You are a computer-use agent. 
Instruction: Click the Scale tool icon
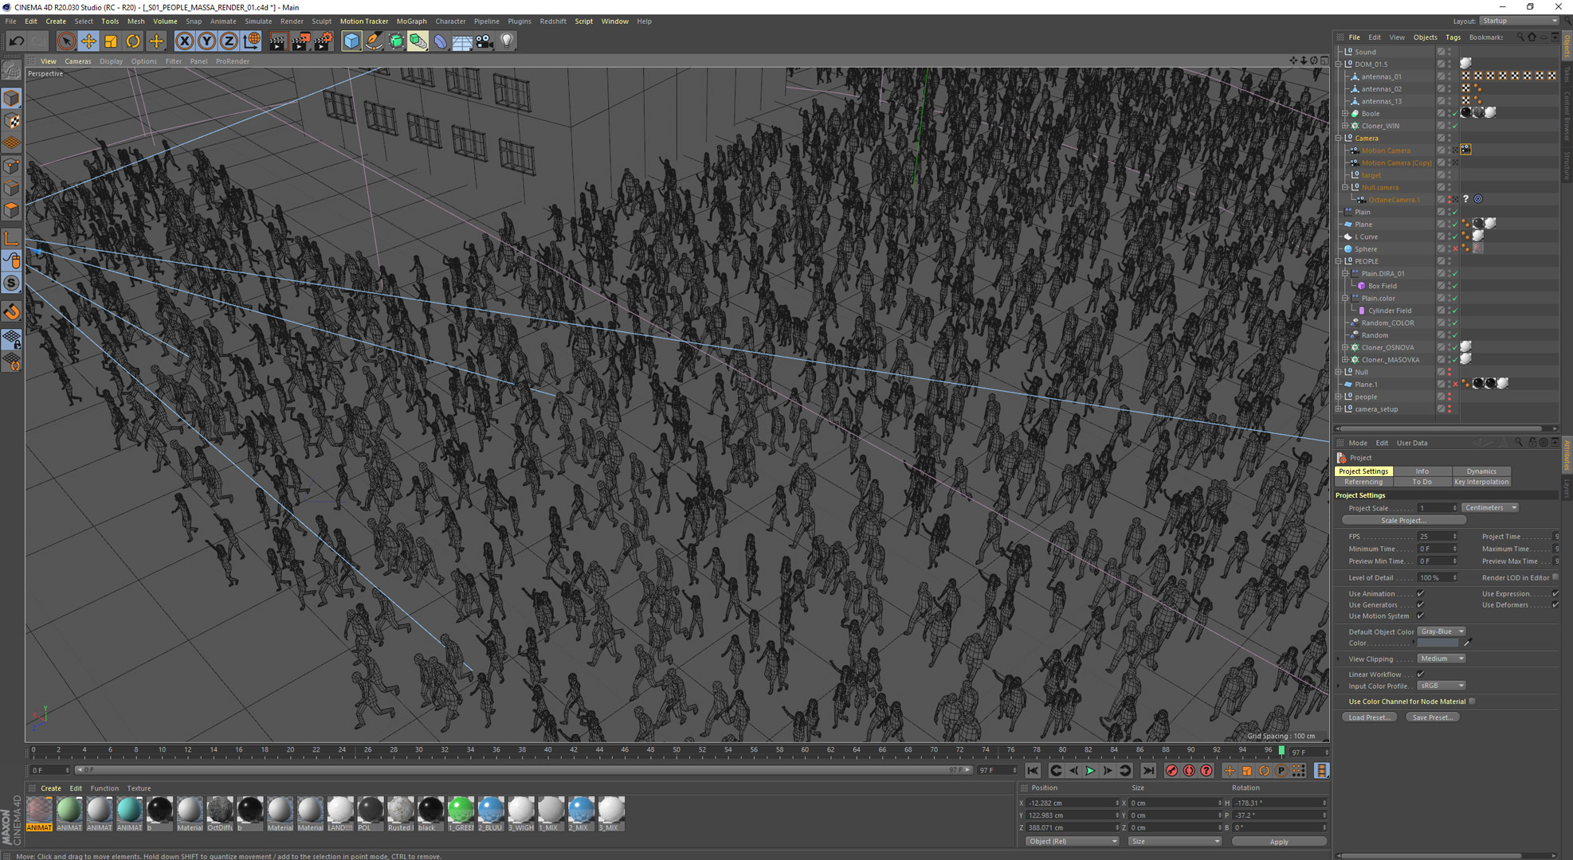click(111, 41)
